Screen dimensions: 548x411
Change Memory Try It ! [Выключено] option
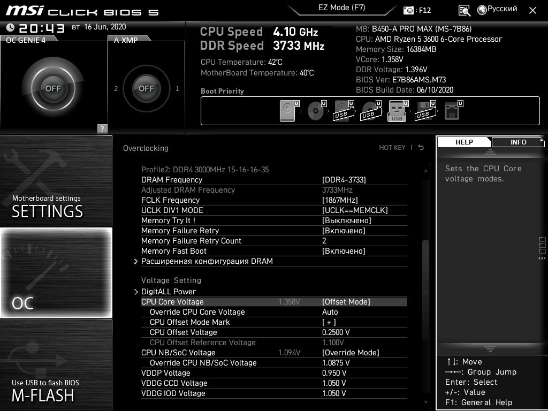(274, 220)
